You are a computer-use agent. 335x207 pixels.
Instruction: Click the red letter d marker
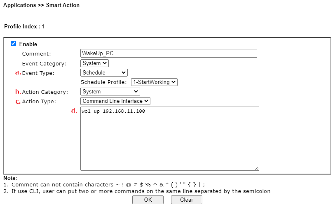(74, 111)
